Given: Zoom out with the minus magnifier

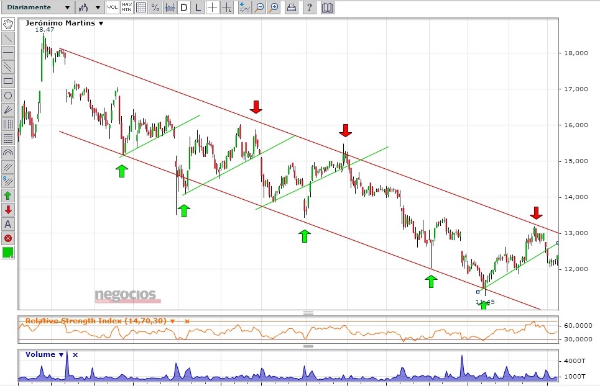Looking at the screenshot, I should pos(259,7).
